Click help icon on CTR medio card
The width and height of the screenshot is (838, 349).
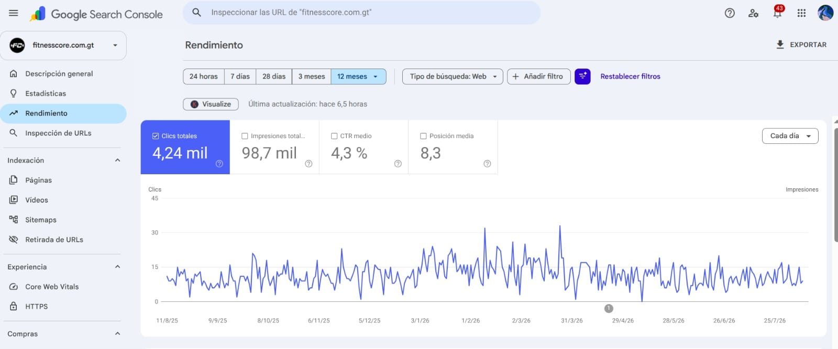pyautogui.click(x=398, y=164)
